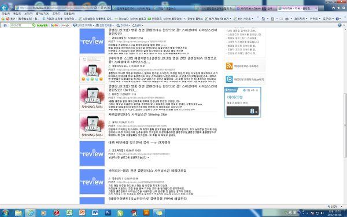Refresh the page from the address bar
The image size is (347, 217).
click(106, 8)
